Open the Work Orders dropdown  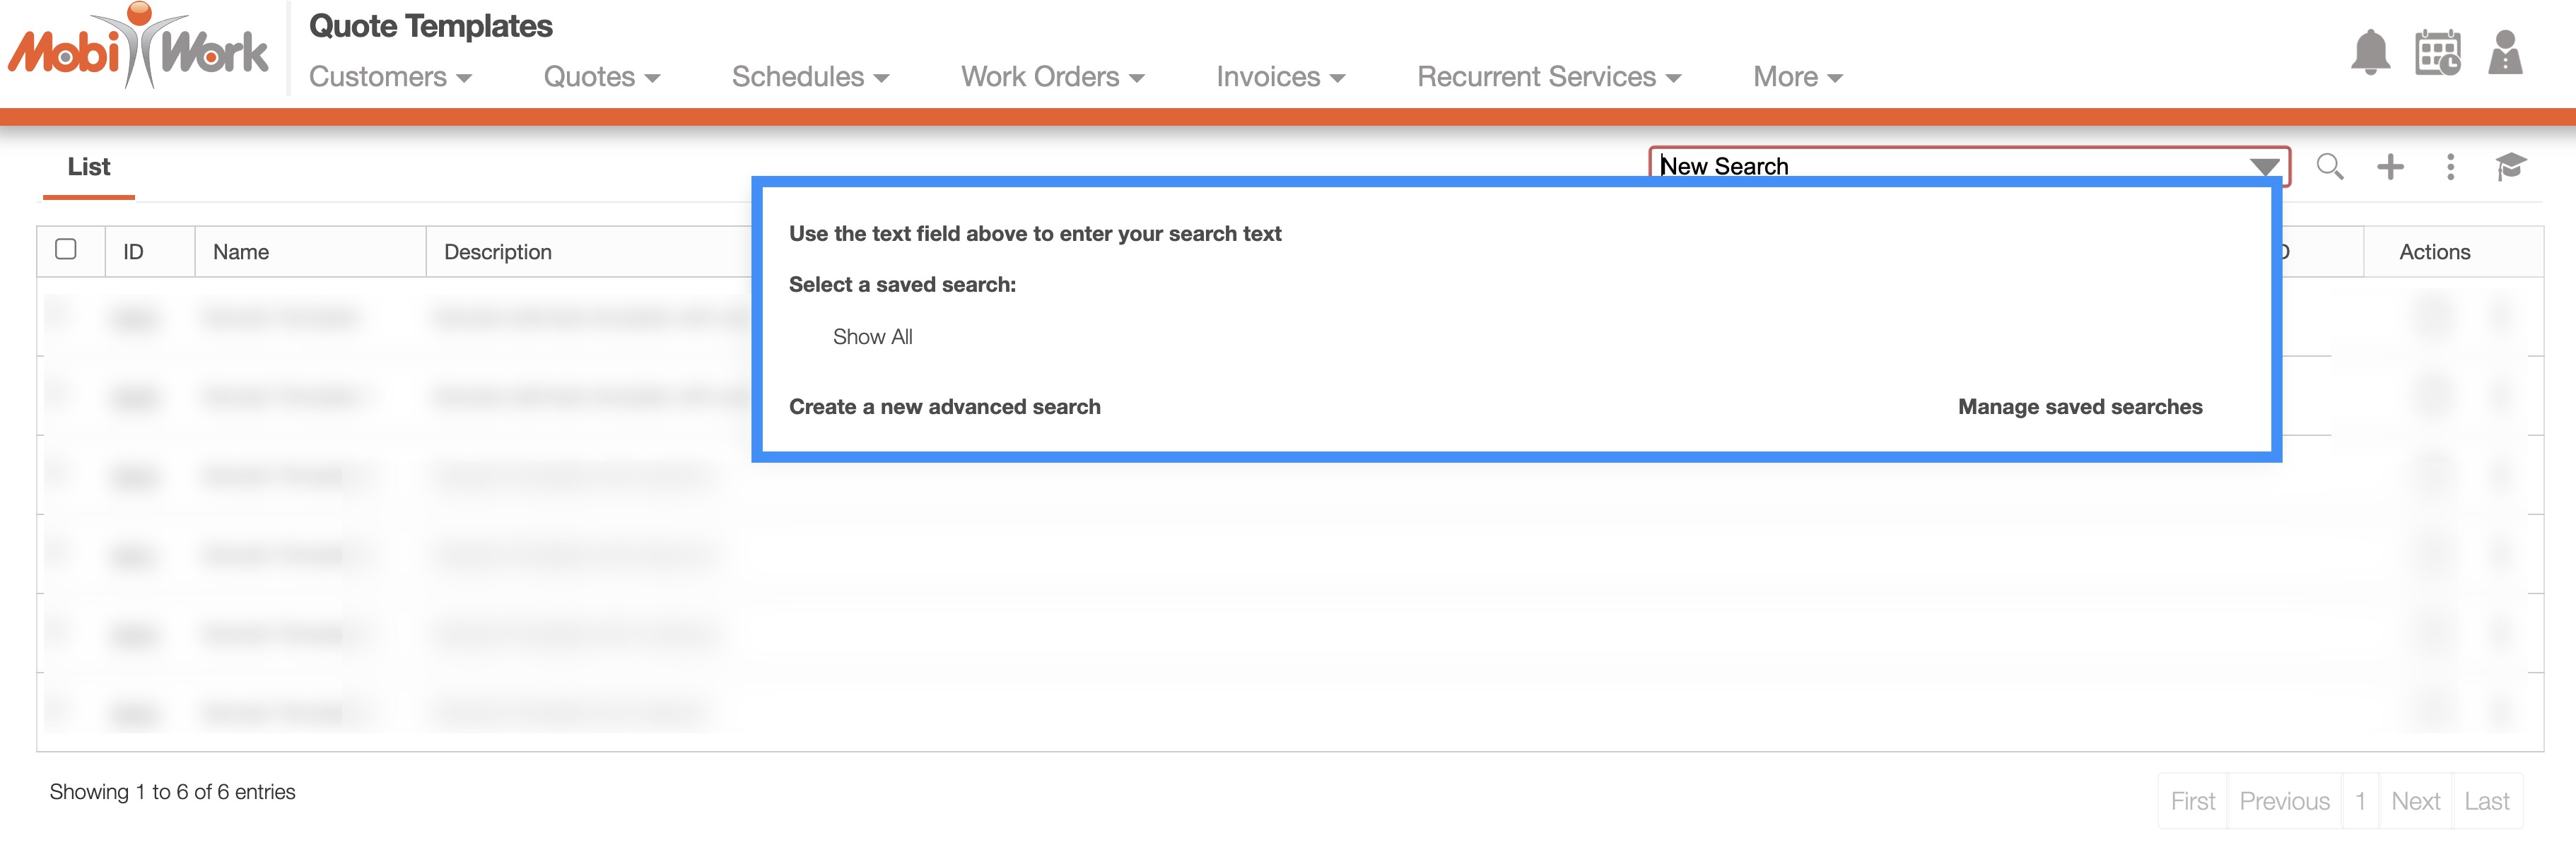point(1052,77)
